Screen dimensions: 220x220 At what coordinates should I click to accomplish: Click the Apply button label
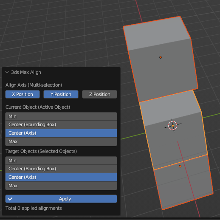coord(65,199)
